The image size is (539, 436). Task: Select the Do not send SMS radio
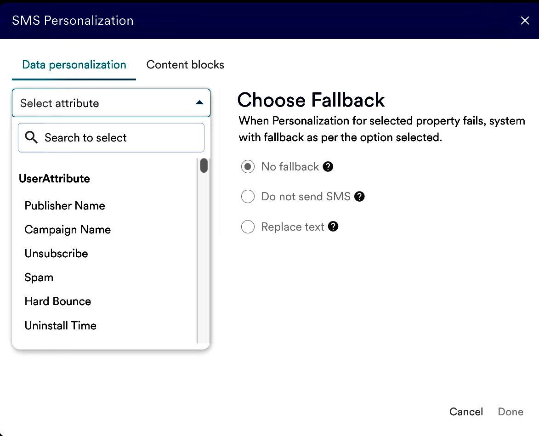[248, 197]
